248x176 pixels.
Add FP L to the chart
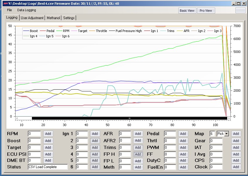(138, 161)
